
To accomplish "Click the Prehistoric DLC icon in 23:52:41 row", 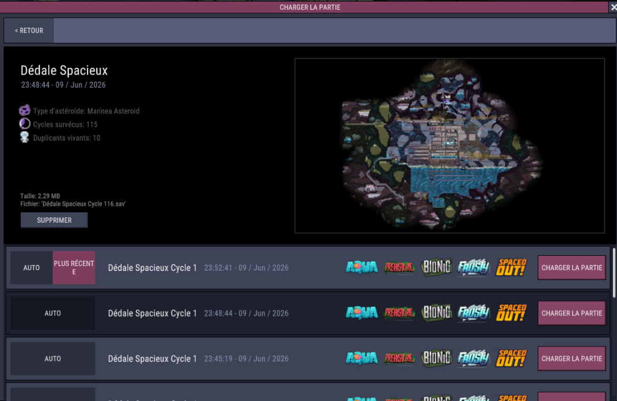I will coord(399,268).
